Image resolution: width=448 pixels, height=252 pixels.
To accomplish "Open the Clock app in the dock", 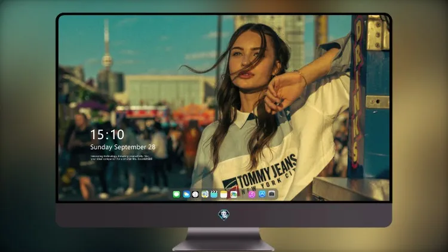I will click(195, 194).
